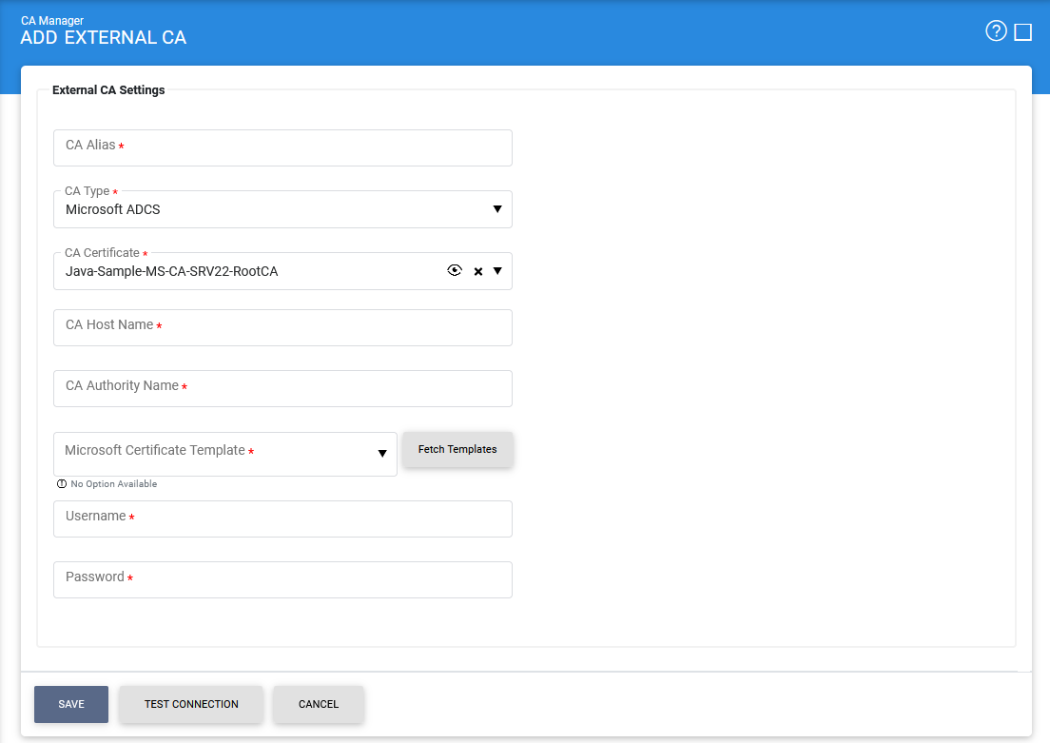Viewport: 1050px width, 743px height.
Task: Expand the Microsoft Certificate Template dropdown
Action: click(382, 454)
